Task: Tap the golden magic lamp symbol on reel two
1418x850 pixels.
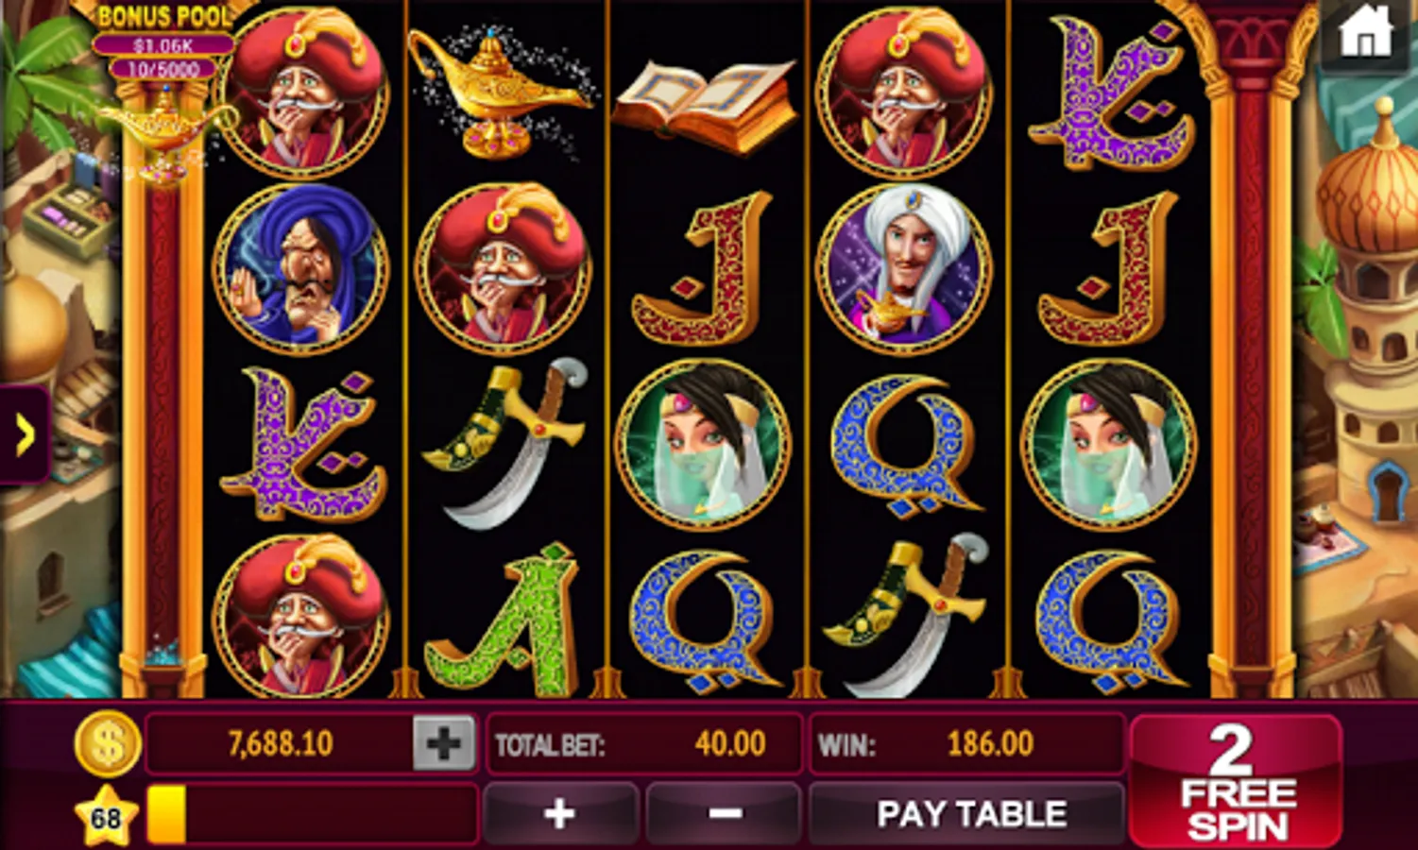Action: tap(501, 91)
